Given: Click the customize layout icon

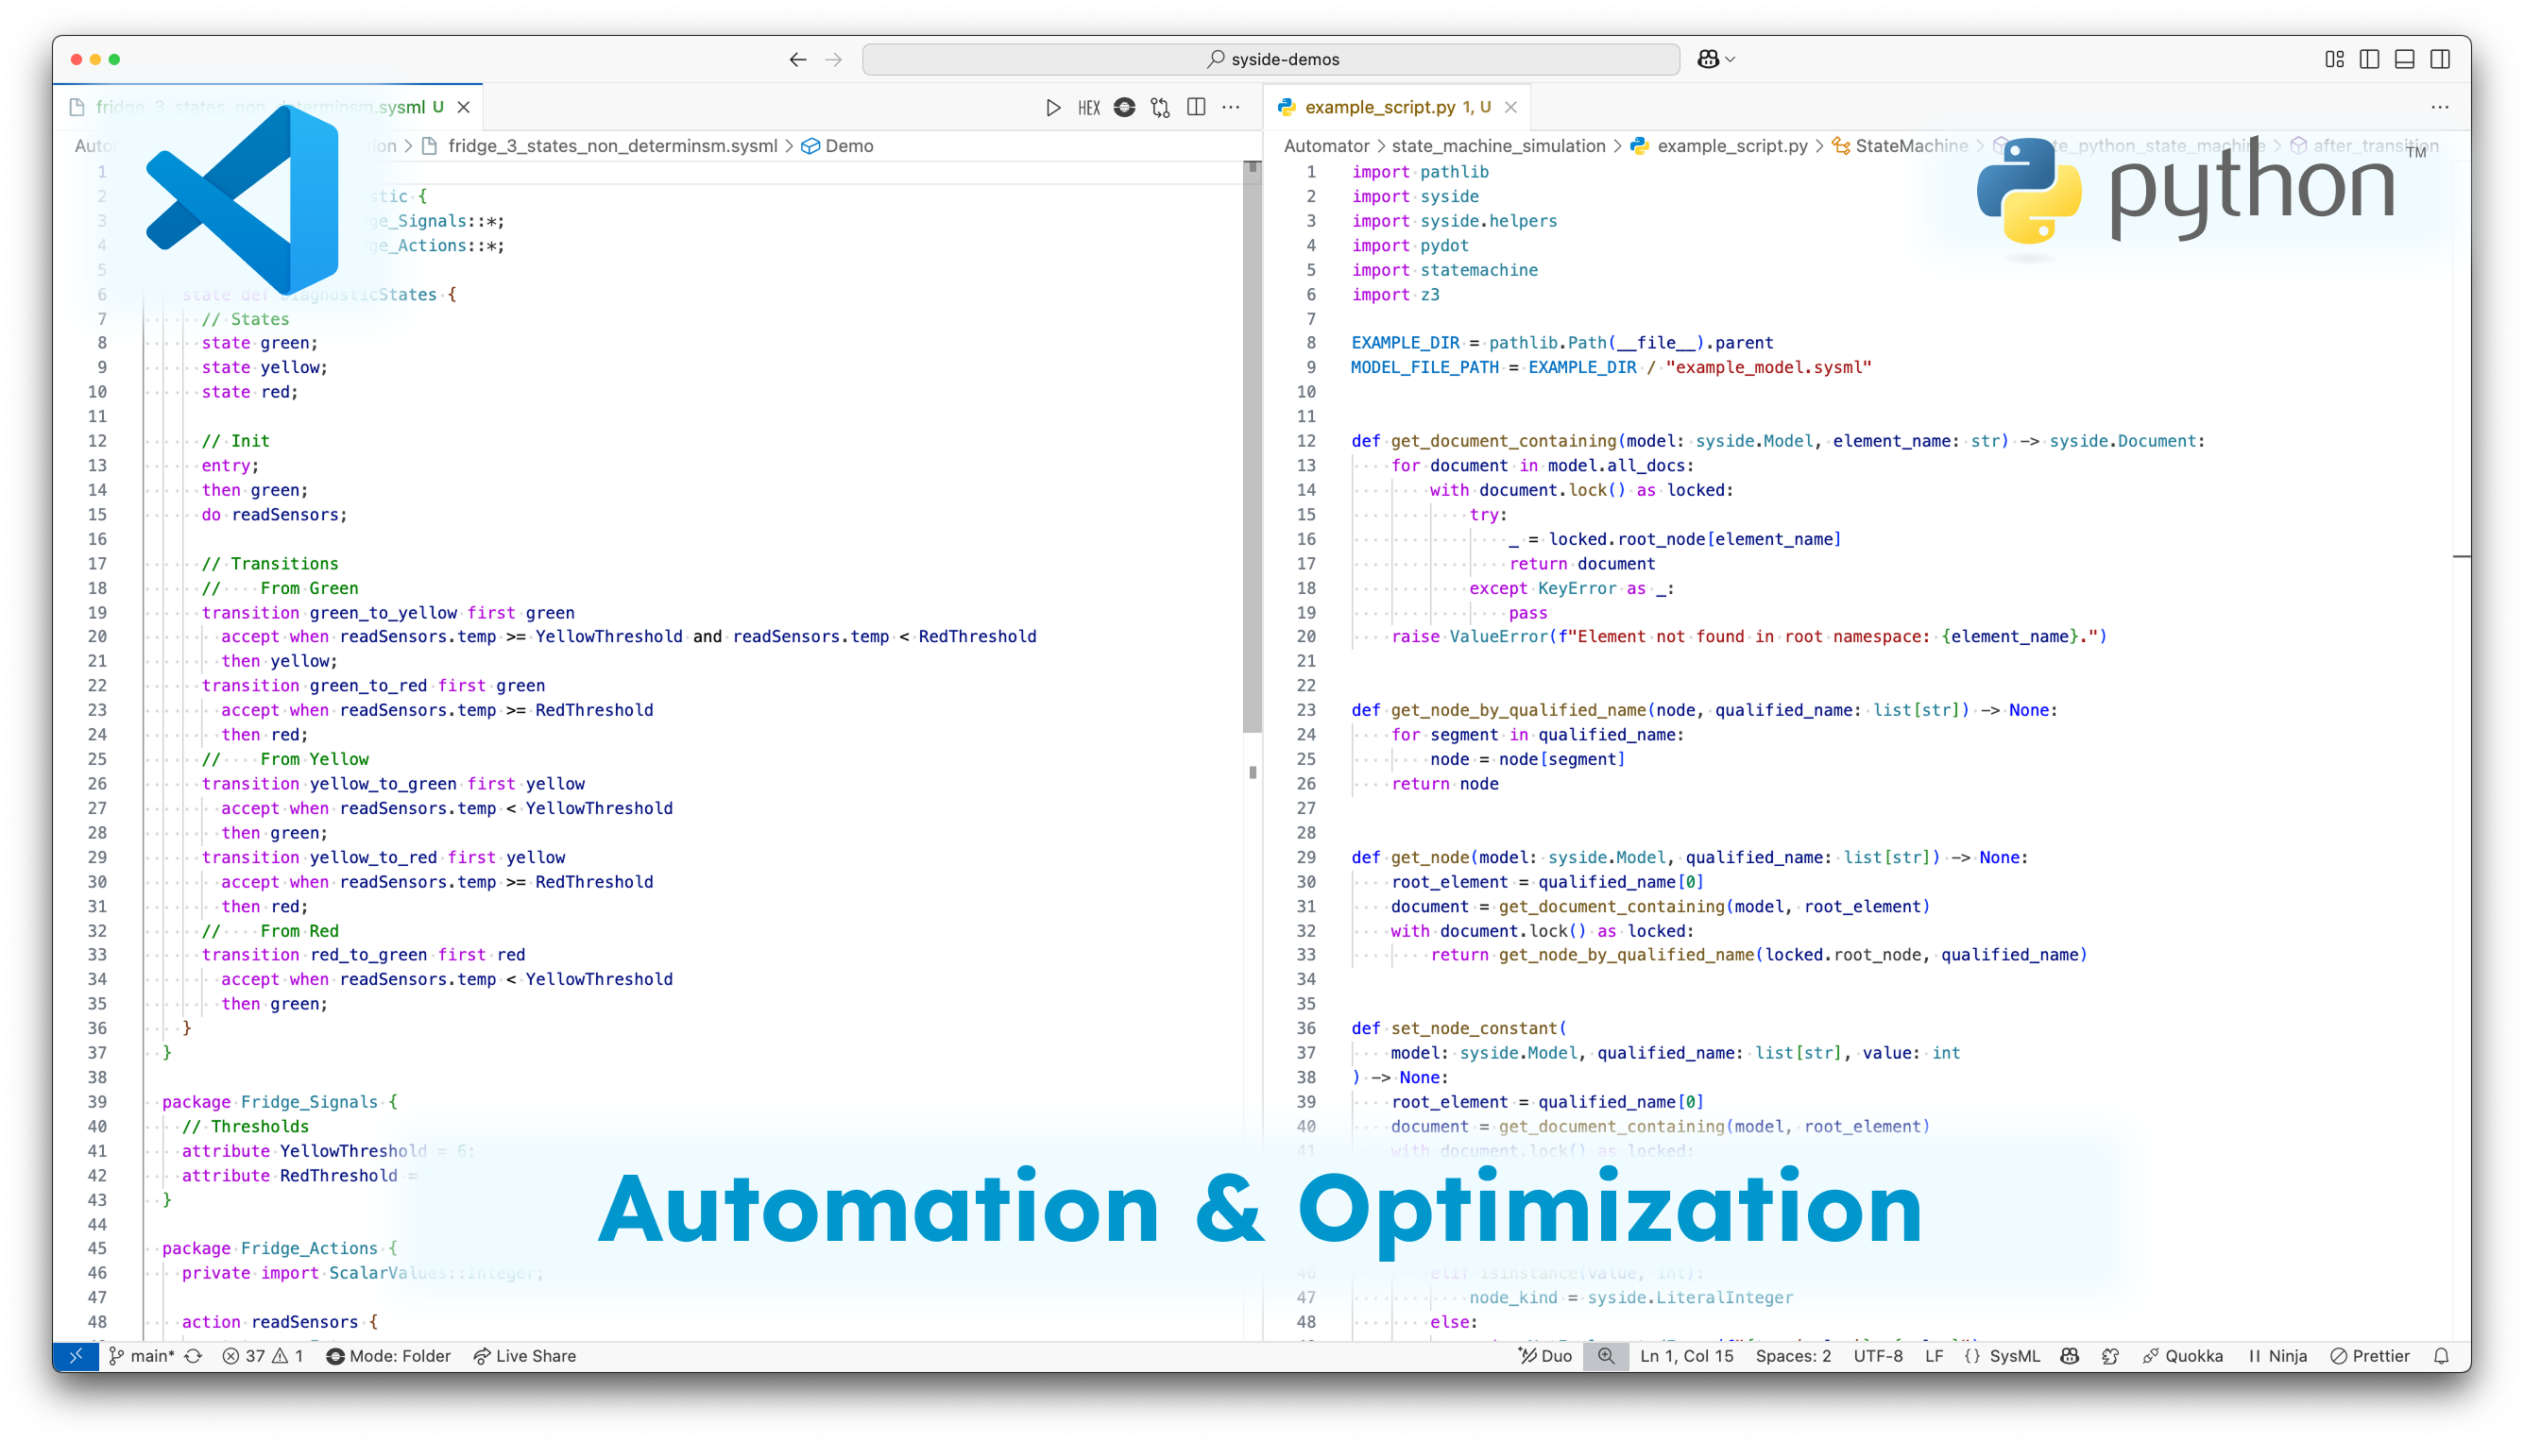Looking at the screenshot, I should pos(2334,59).
